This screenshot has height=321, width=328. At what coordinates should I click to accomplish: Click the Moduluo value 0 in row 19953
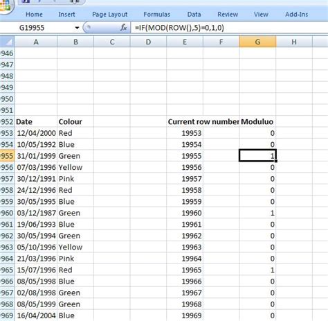257,133
